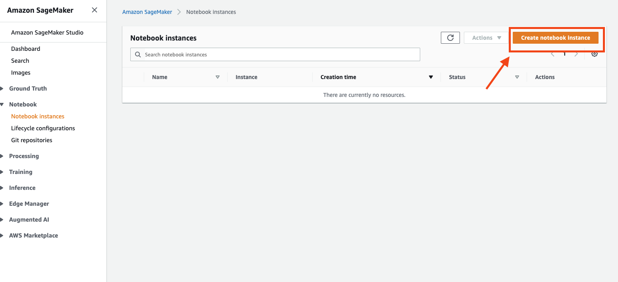Viewport: 618px width, 282px height.
Task: Click the Actions column header
Action: (545, 77)
